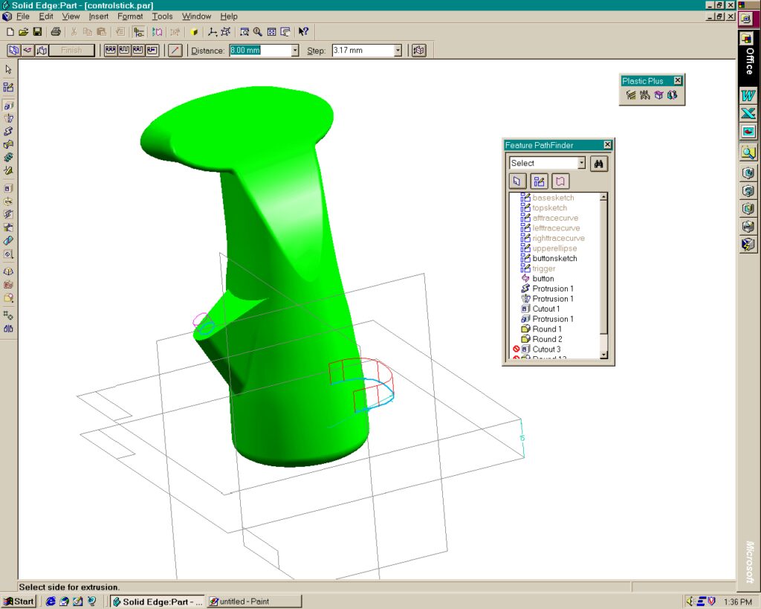Toggle the third PathFinder display filter button

click(560, 181)
